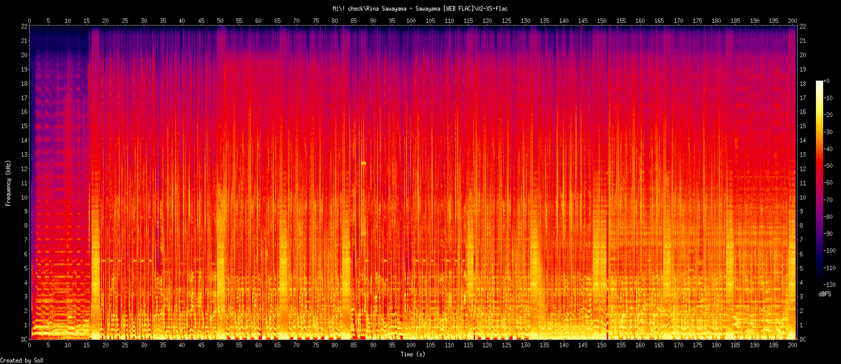
Task: Click the "-100" value on the dBFS scale
Action: pos(830,251)
